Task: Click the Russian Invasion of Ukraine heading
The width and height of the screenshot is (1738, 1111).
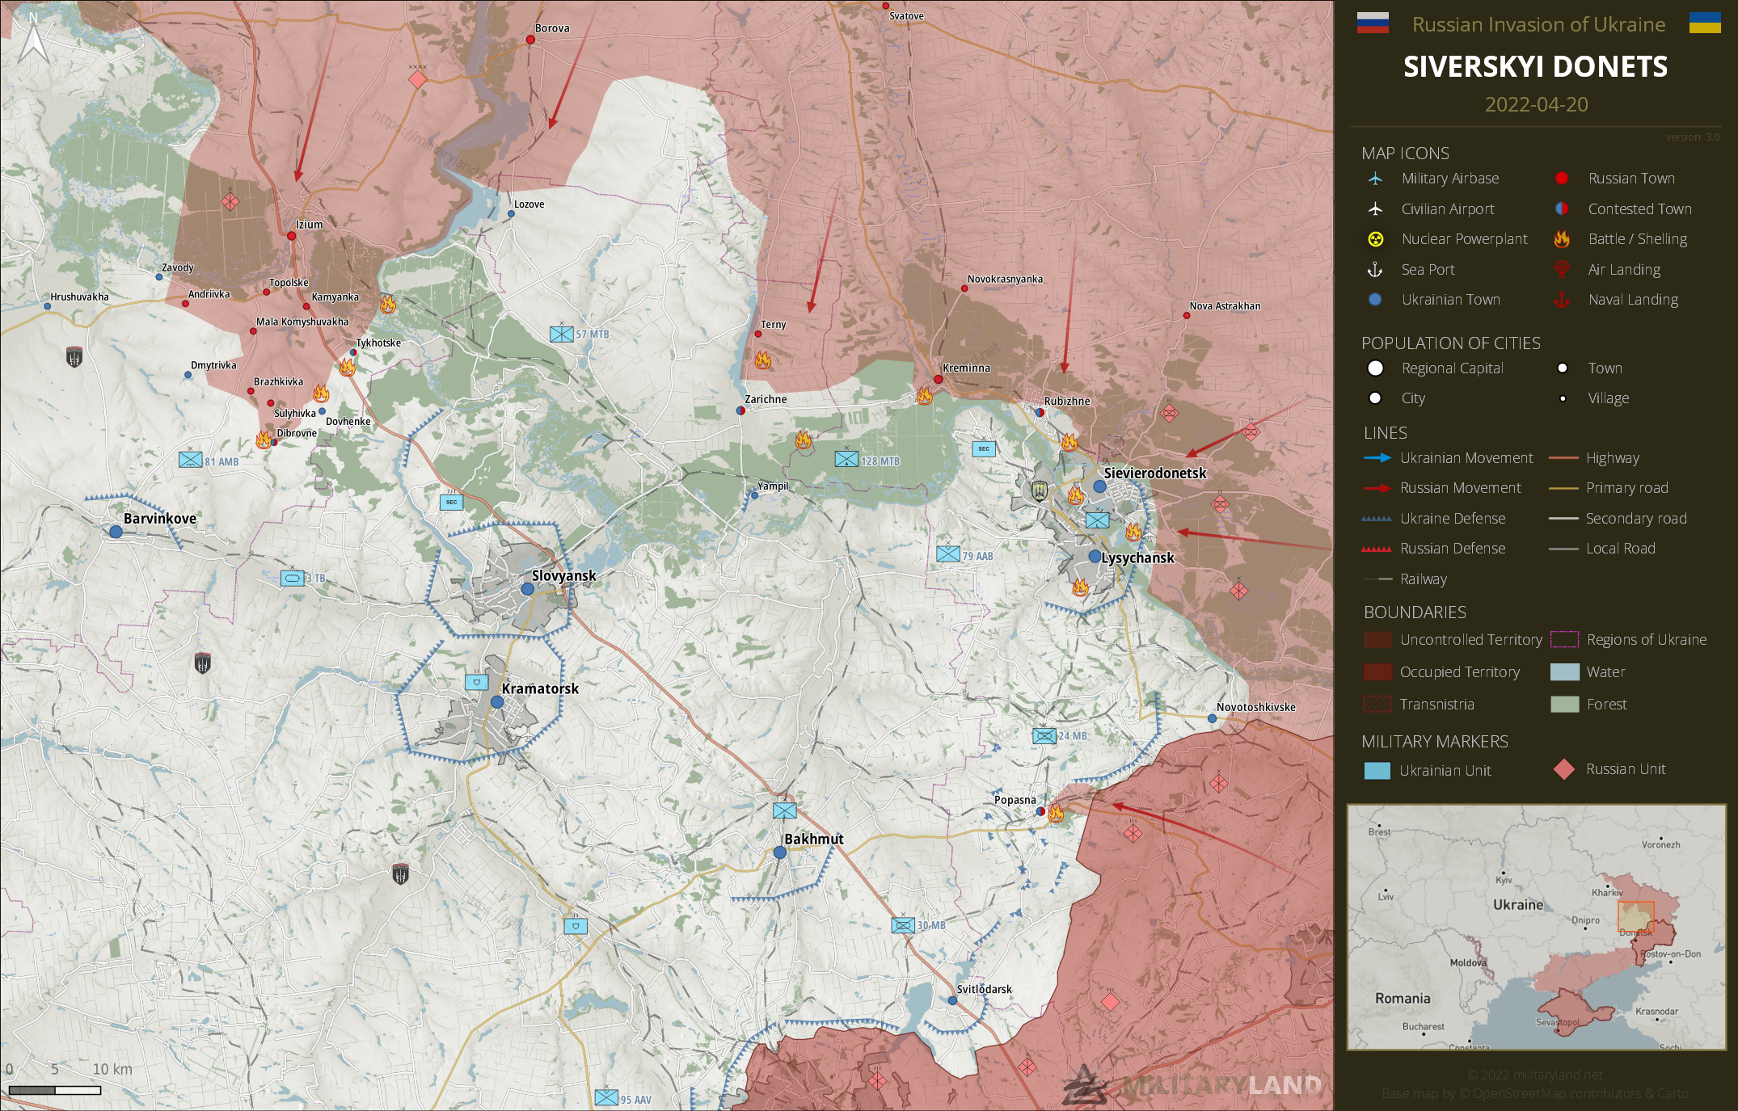Action: (1538, 25)
